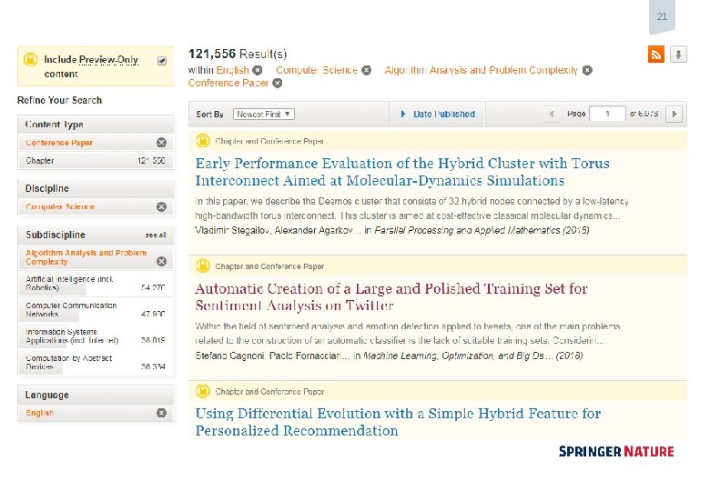This screenshot has height=491, width=710.
Task: Go to the previous results page
Action: click(552, 114)
